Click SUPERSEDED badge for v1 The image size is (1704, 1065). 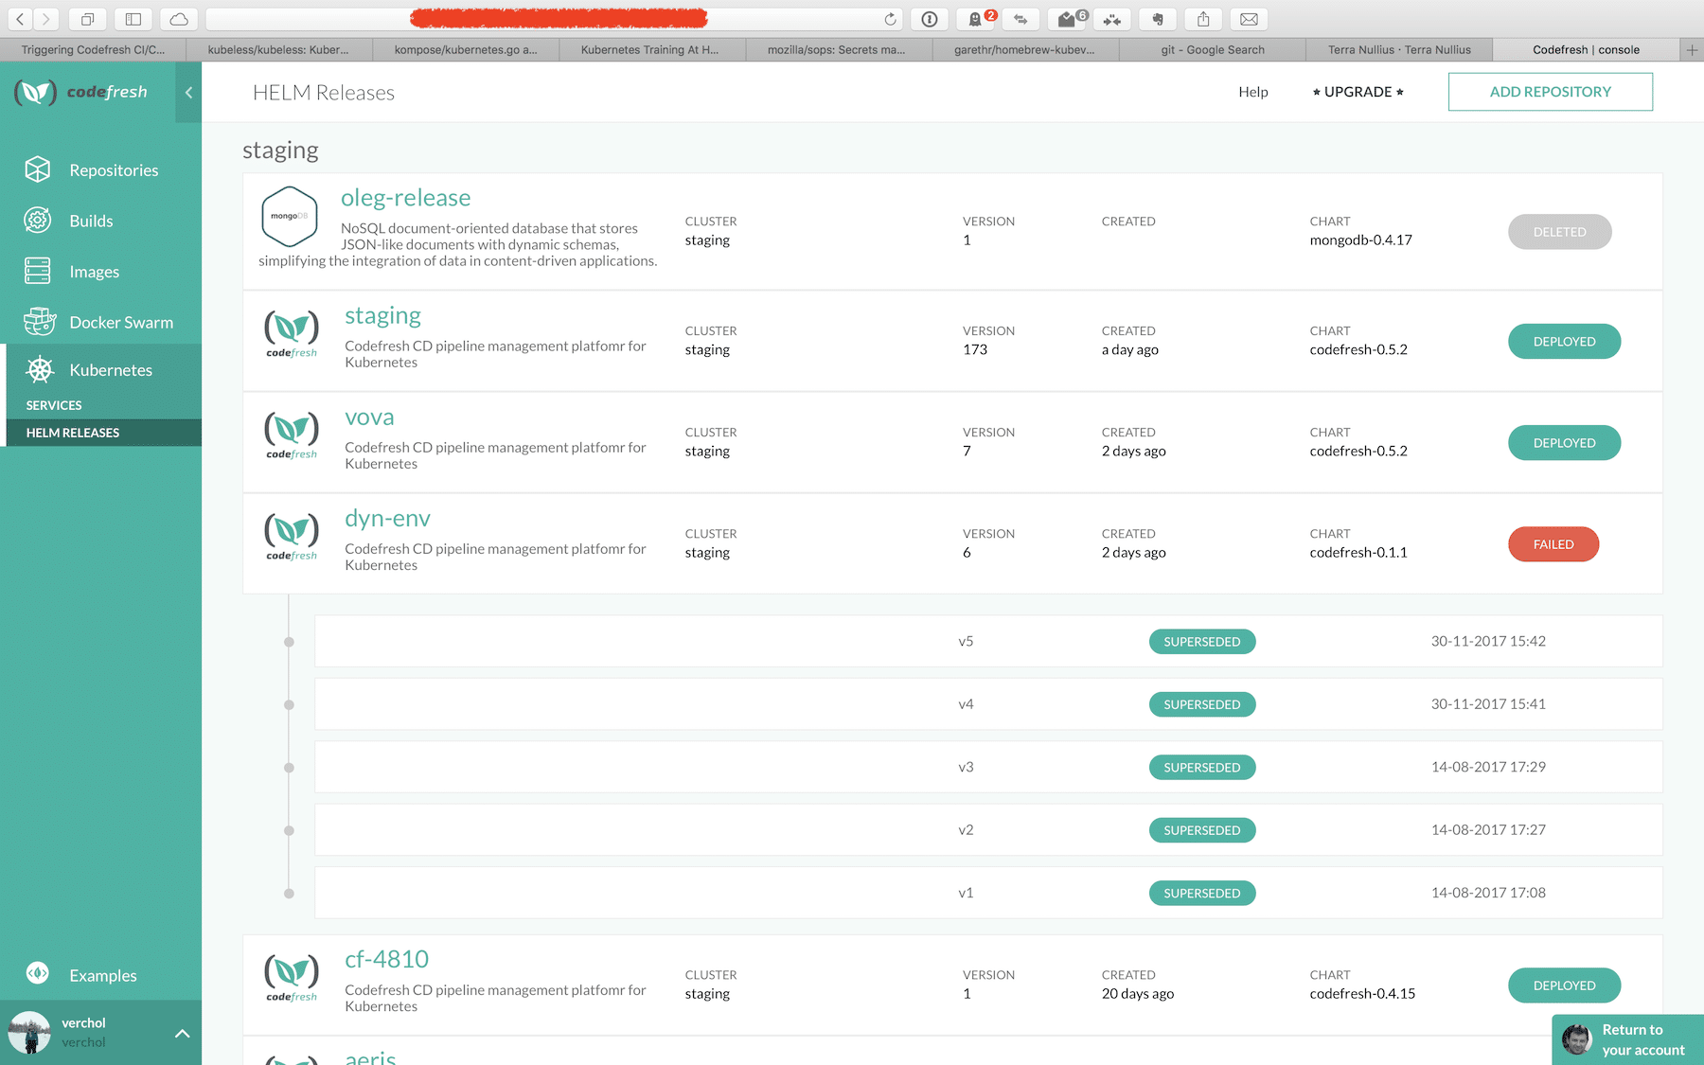(1202, 894)
